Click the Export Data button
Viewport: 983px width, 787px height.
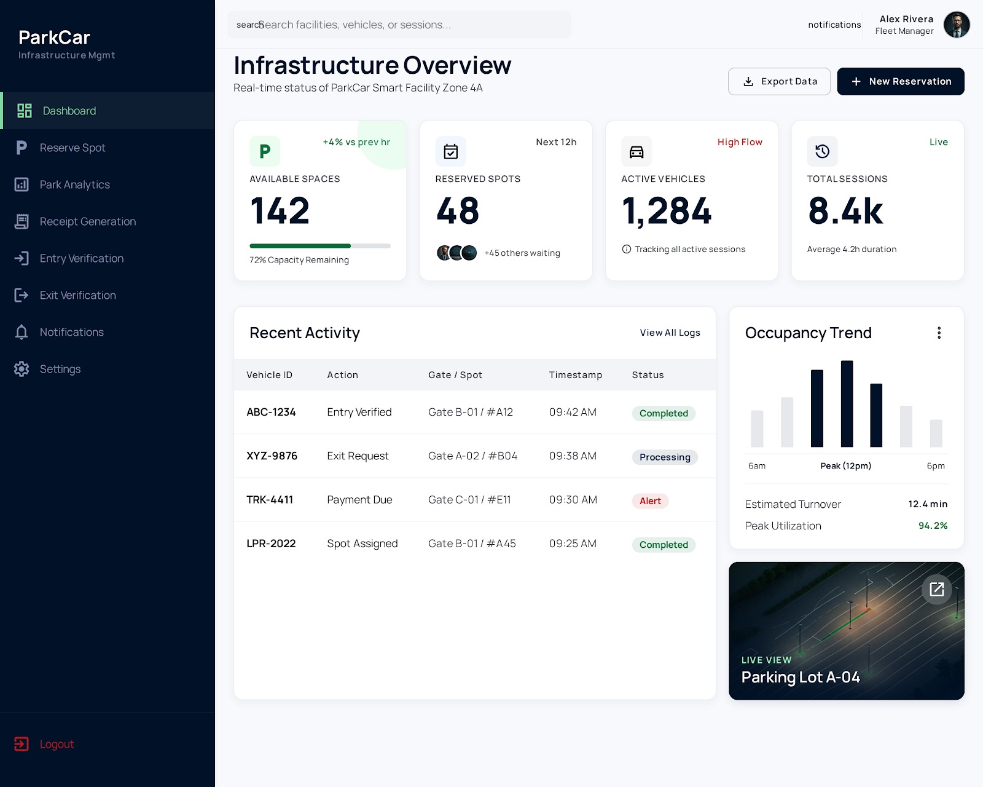click(779, 81)
